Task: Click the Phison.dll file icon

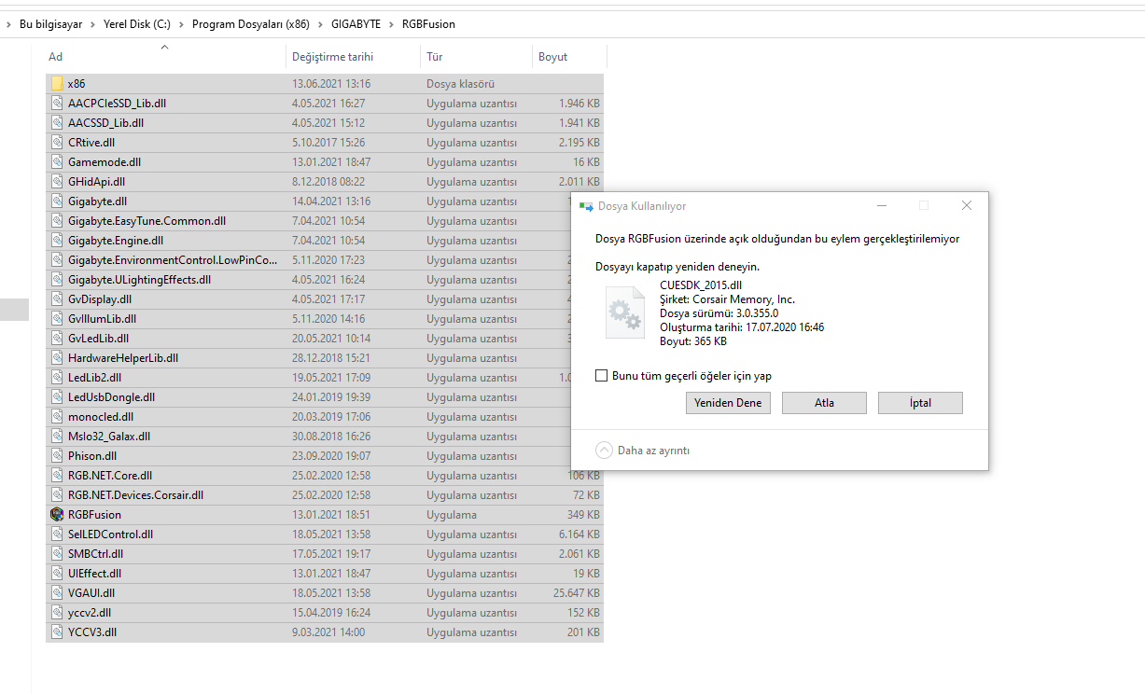Action: pos(57,456)
